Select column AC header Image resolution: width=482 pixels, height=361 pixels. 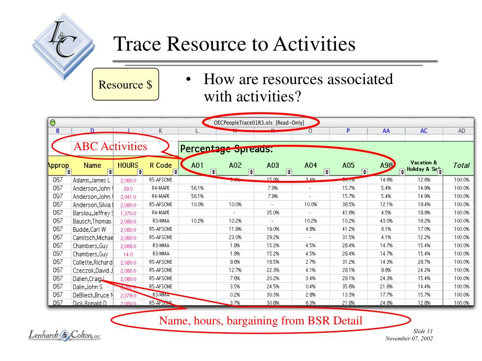click(x=424, y=131)
